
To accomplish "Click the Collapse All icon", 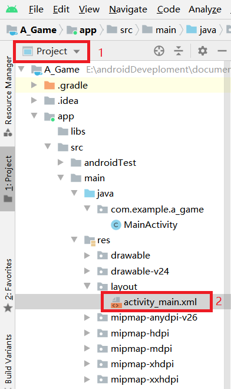I will (x=179, y=51).
